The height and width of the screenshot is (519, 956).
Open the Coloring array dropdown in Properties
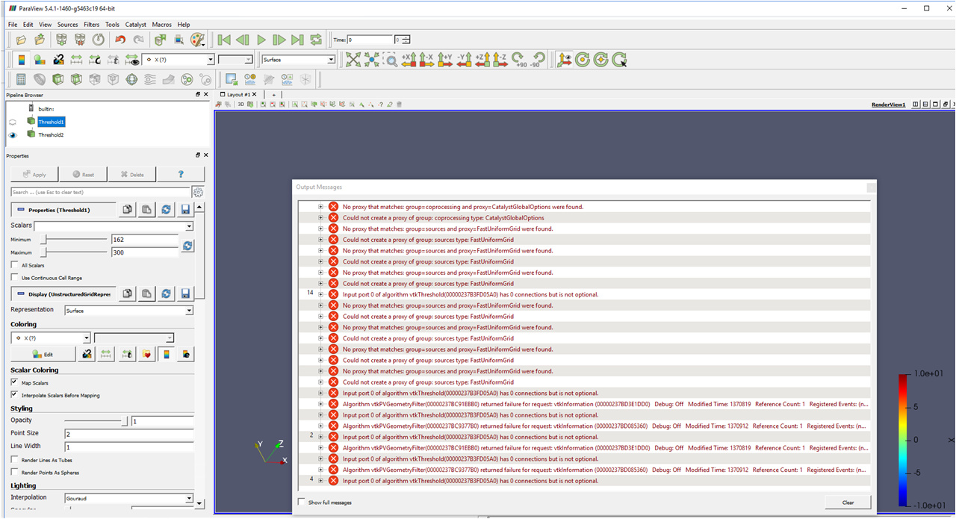51,338
